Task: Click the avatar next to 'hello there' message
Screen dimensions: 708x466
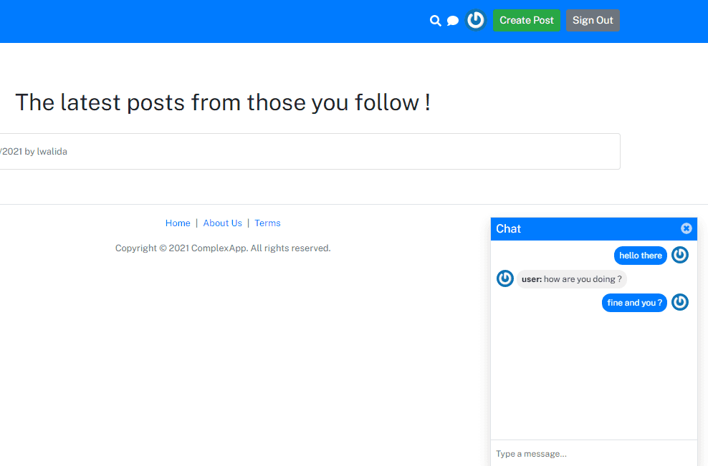Action: click(679, 255)
